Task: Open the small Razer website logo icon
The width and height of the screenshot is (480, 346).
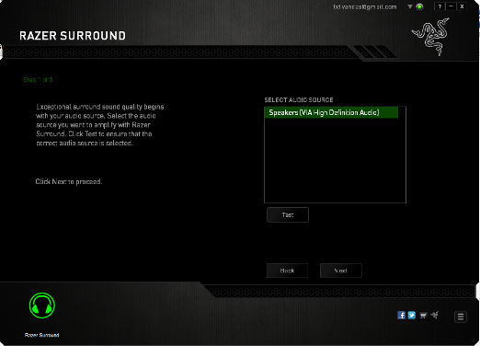Action: pos(435,315)
